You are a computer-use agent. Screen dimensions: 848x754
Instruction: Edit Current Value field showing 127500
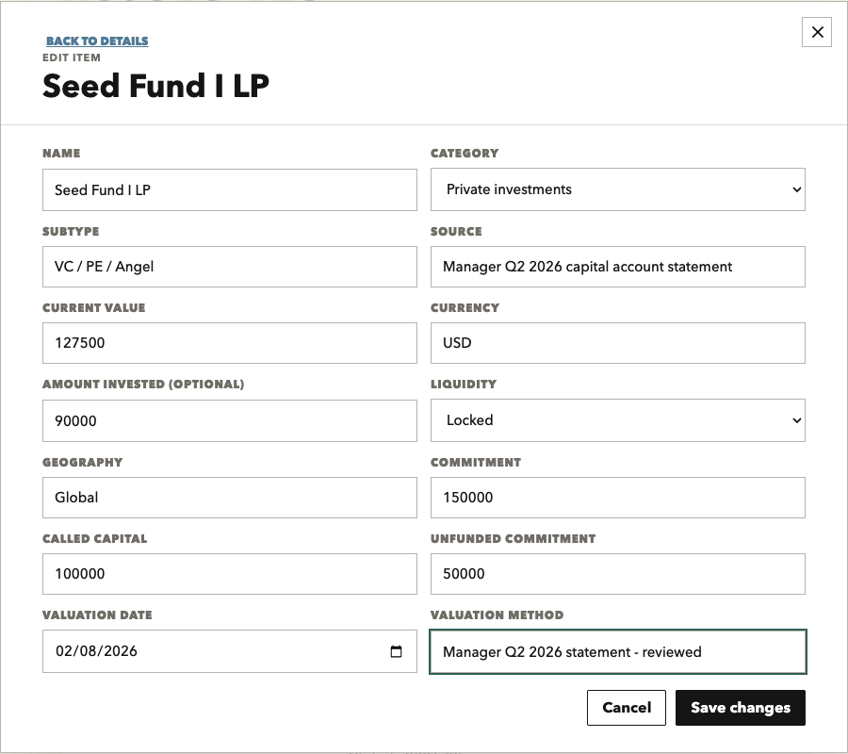[x=230, y=343]
